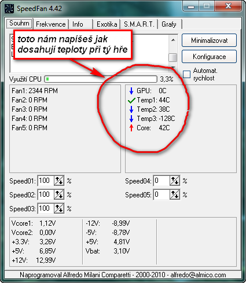This screenshot has width=246, height=283.
Task: Click the blue down arrow beside Temp2
Action: point(131,109)
